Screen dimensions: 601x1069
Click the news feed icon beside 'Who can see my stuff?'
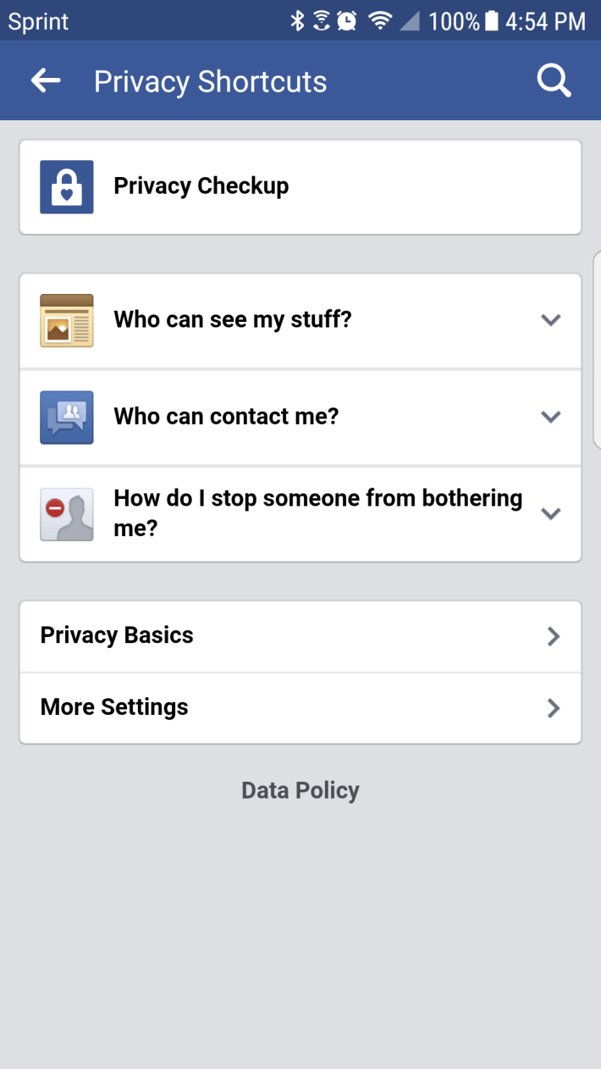pyautogui.click(x=66, y=320)
